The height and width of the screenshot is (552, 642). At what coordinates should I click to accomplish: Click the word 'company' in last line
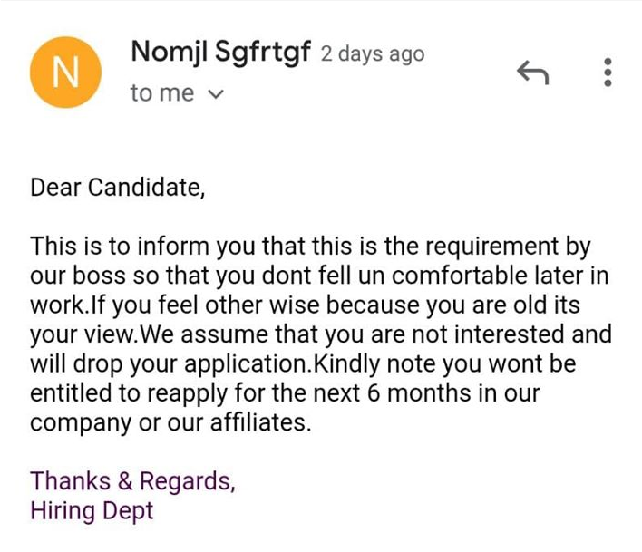(81, 424)
